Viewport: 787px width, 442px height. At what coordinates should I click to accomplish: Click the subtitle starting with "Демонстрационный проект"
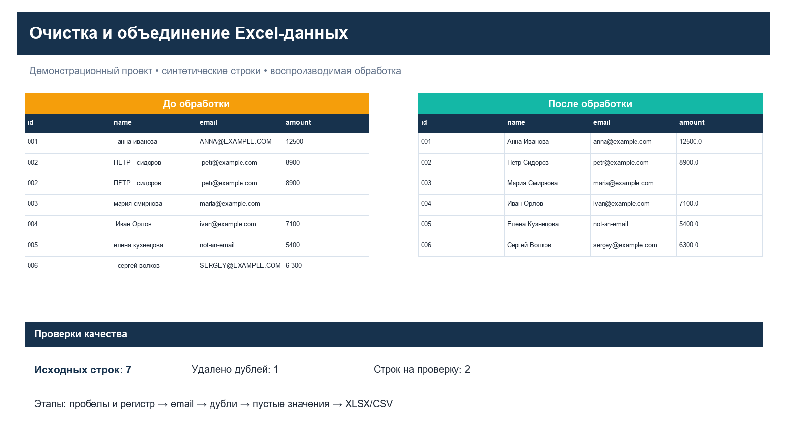click(x=215, y=71)
